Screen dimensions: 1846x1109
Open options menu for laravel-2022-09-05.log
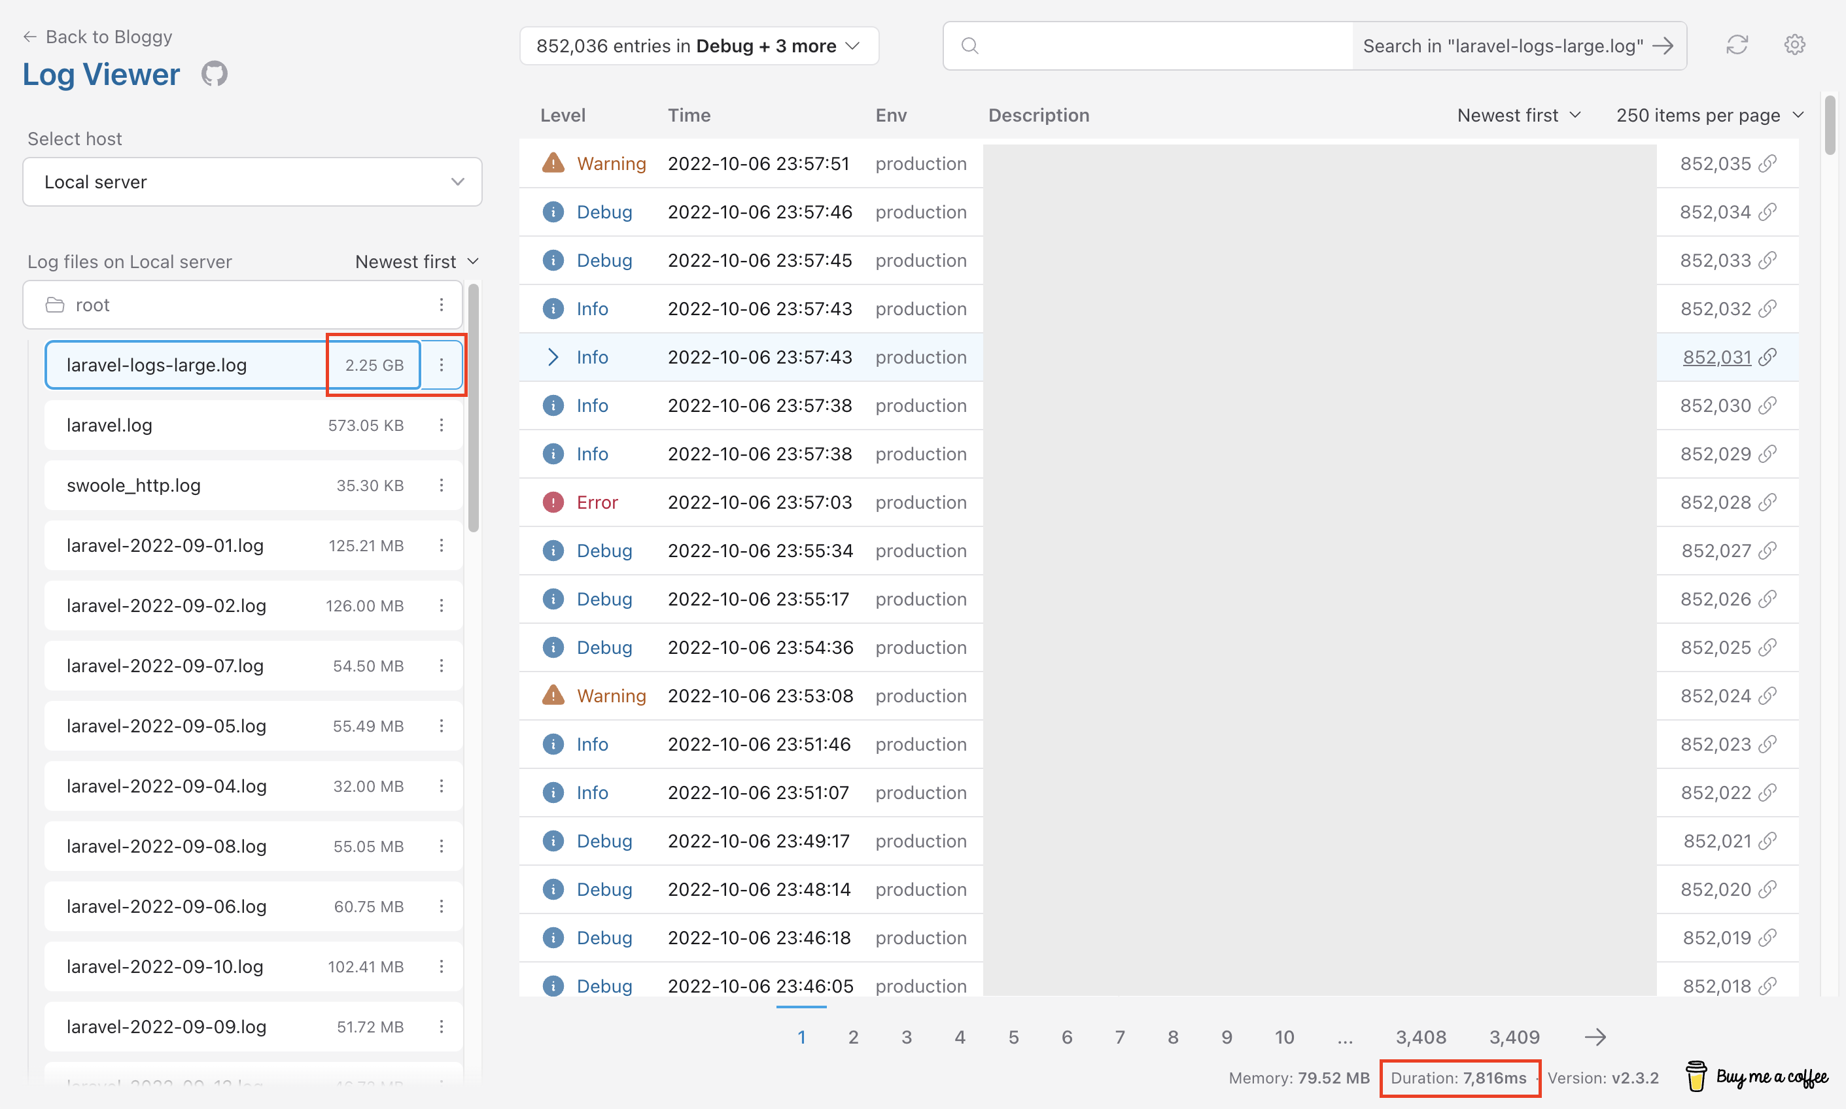pos(442,726)
